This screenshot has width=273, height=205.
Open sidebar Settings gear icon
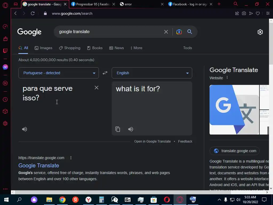point(5,123)
